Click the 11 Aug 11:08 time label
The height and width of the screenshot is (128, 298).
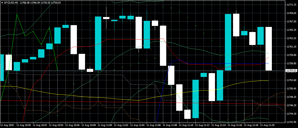coord(170,125)
